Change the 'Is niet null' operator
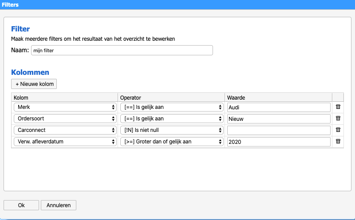Image resolution: width=355 pixels, height=220 pixels. pos(172,130)
